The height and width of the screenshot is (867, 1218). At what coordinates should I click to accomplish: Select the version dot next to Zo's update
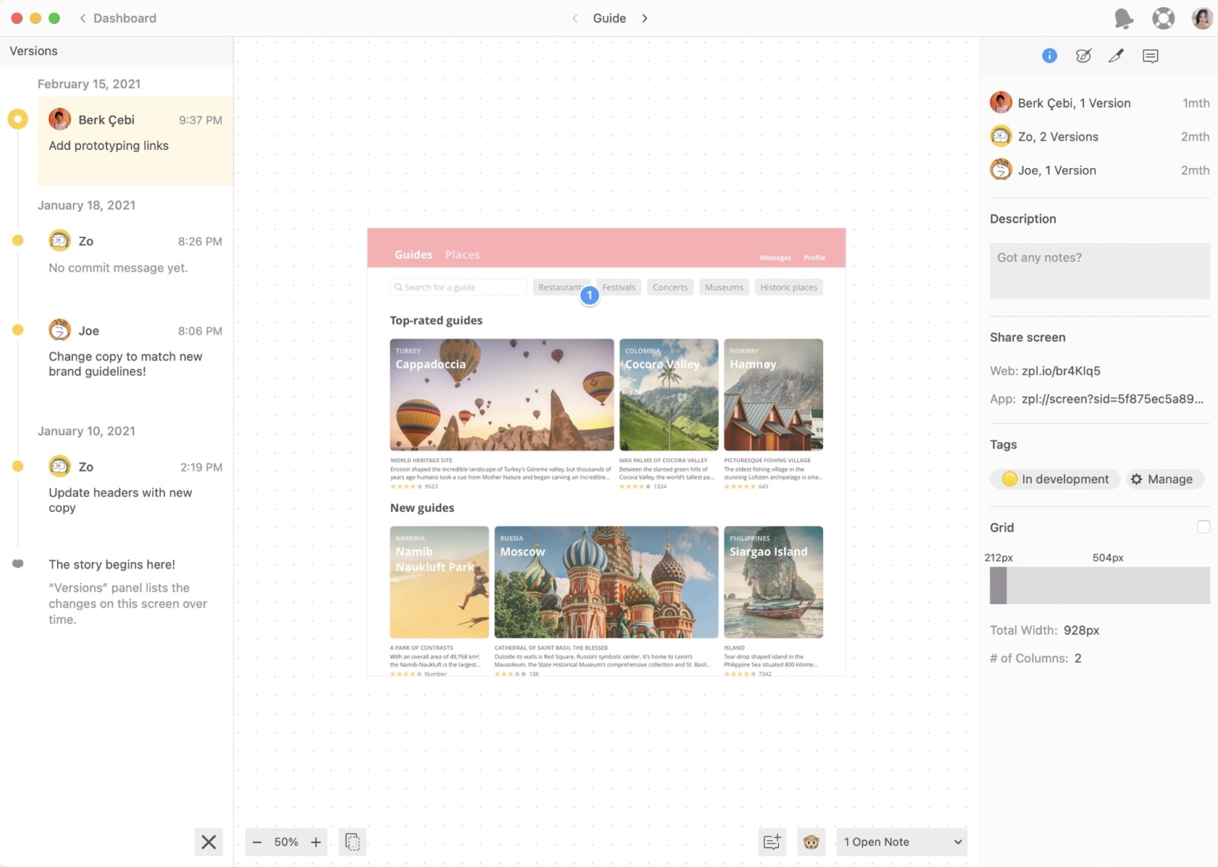pyautogui.click(x=17, y=466)
